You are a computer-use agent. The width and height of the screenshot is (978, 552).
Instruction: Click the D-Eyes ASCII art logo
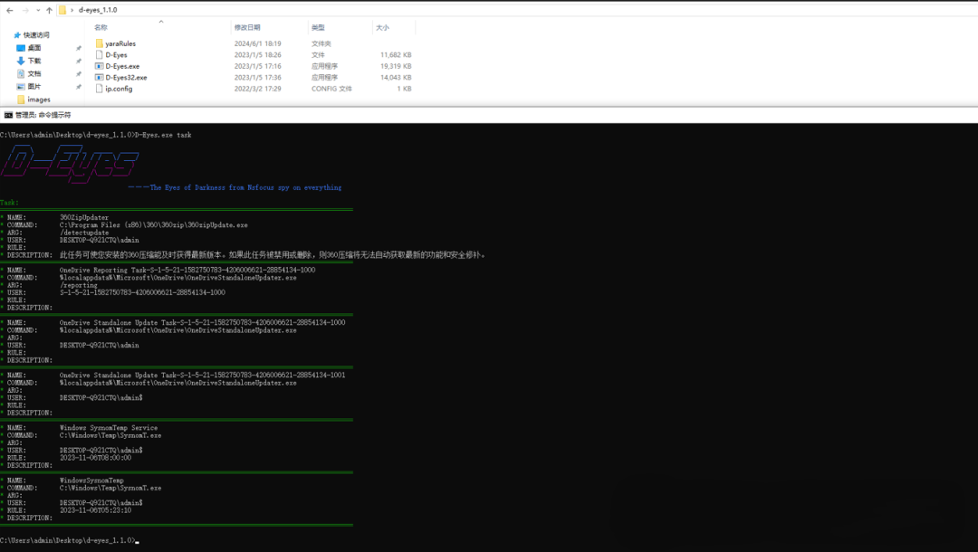tap(70, 163)
